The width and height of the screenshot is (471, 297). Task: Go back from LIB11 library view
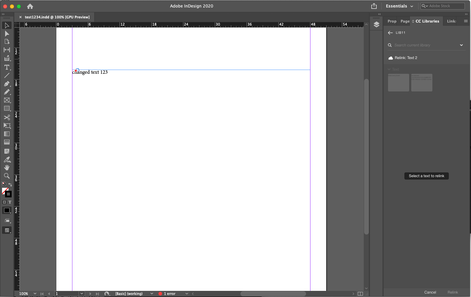click(x=390, y=32)
